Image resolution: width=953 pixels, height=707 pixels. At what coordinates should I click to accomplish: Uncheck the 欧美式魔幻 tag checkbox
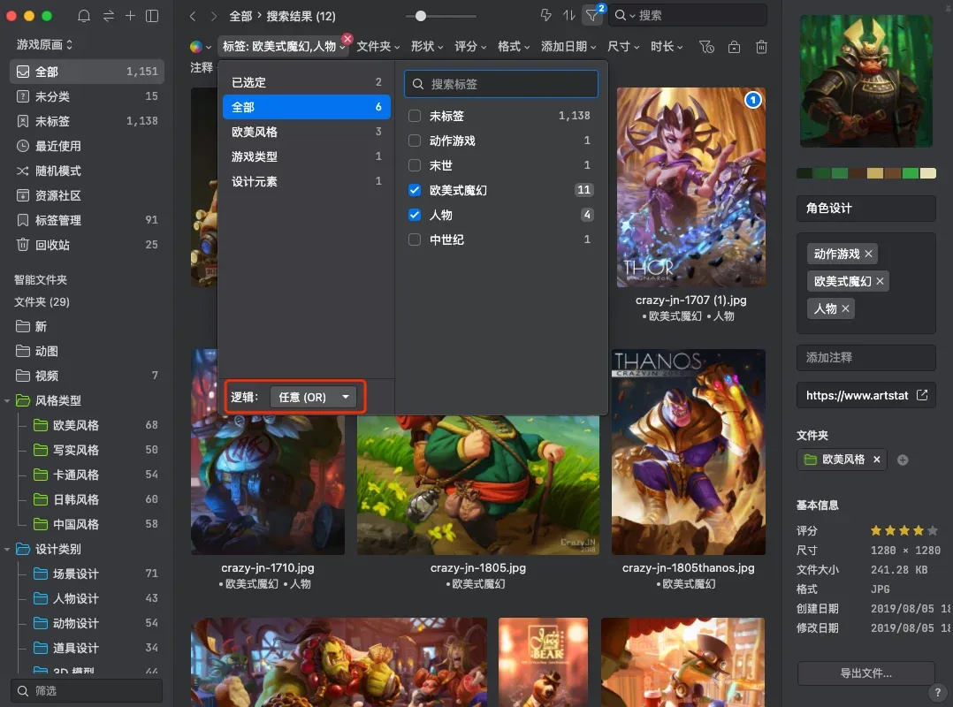point(415,190)
